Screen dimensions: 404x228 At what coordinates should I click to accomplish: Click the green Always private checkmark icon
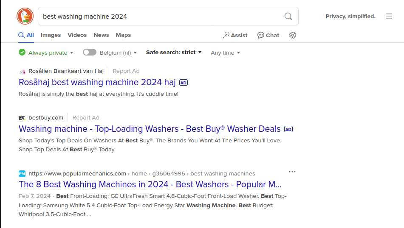22,53
